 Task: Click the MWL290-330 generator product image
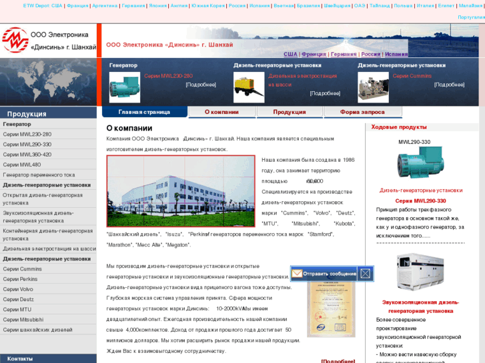coord(420,163)
